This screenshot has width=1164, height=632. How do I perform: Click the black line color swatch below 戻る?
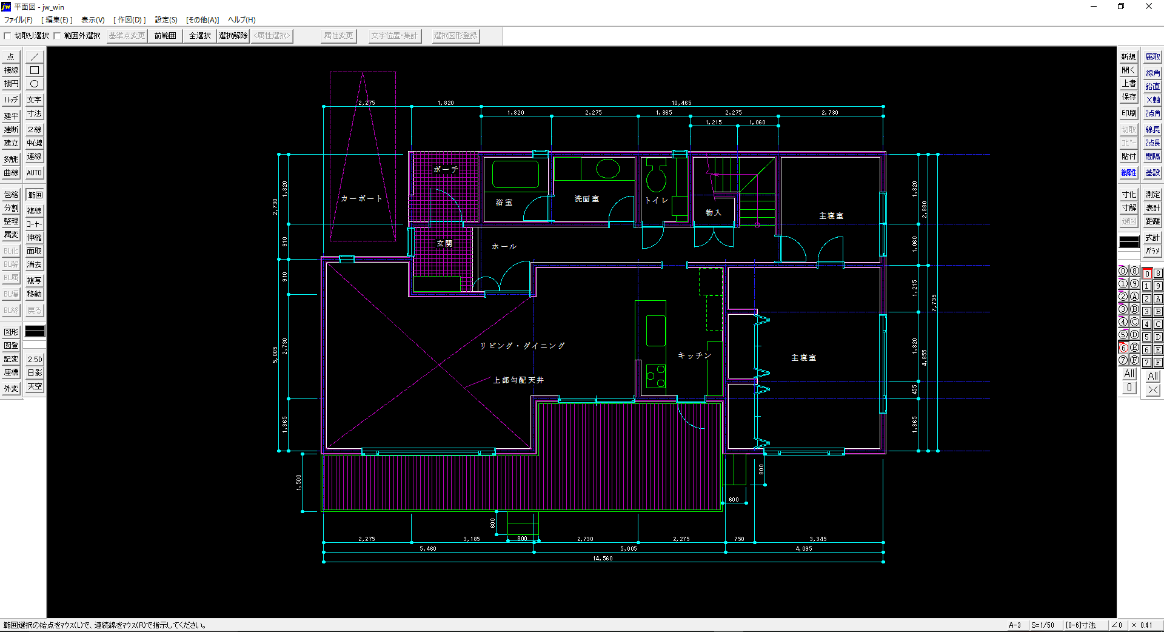coord(35,331)
